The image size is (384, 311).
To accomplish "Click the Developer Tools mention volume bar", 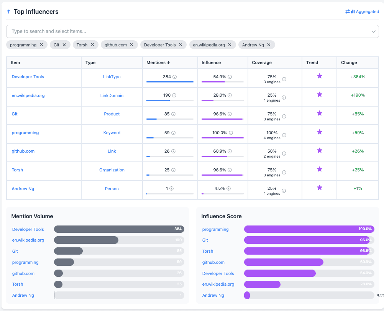I will [x=119, y=229].
